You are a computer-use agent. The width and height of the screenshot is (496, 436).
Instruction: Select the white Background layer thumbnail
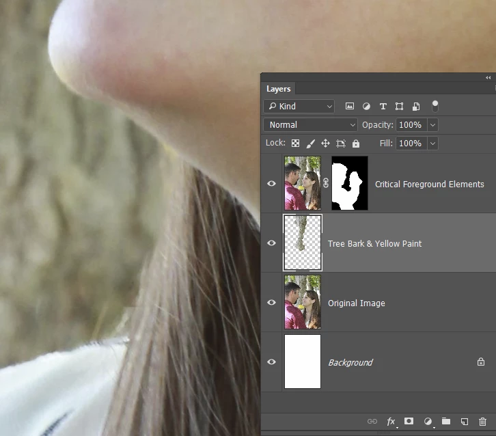303,362
